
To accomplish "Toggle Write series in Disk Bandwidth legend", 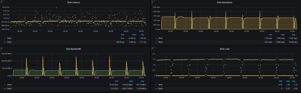I will [x=10, y=85].
